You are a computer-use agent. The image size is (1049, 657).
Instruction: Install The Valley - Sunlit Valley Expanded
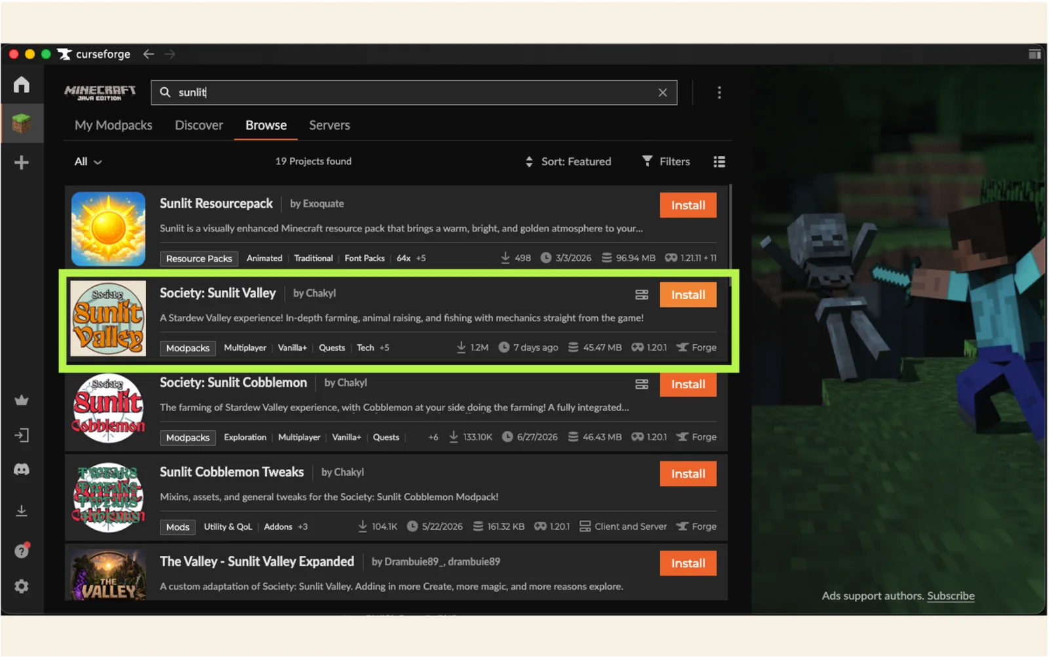pos(688,563)
